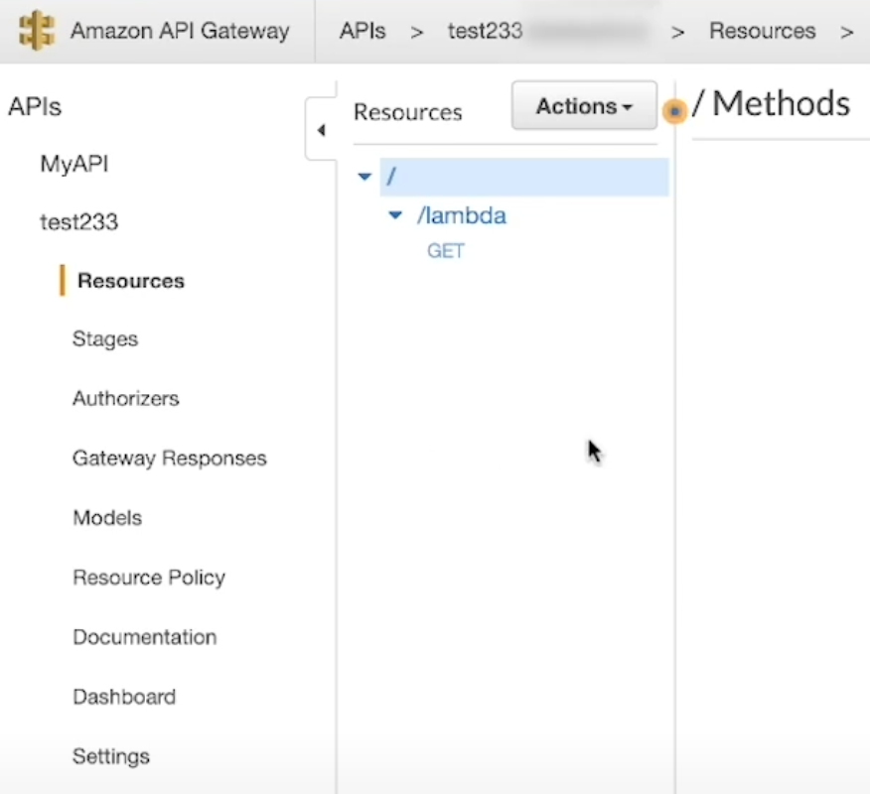The height and width of the screenshot is (794, 870).
Task: Collapse the /lambda resource triangle
Action: tap(395, 215)
